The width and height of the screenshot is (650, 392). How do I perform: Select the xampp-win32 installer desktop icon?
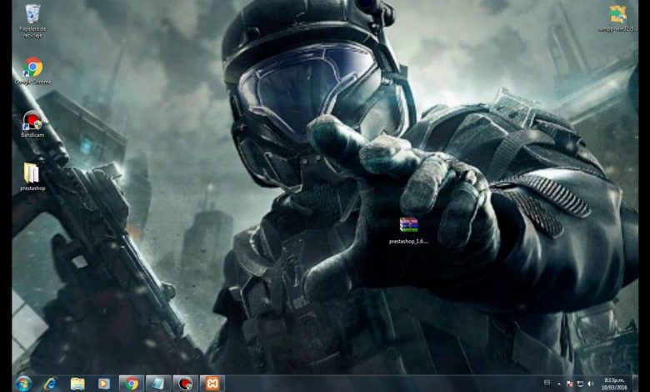(x=617, y=15)
